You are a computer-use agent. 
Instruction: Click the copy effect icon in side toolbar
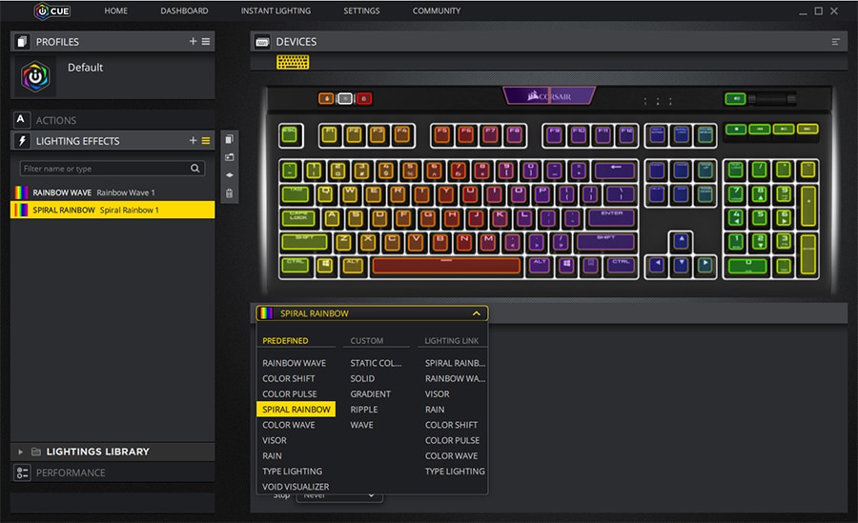point(229,139)
